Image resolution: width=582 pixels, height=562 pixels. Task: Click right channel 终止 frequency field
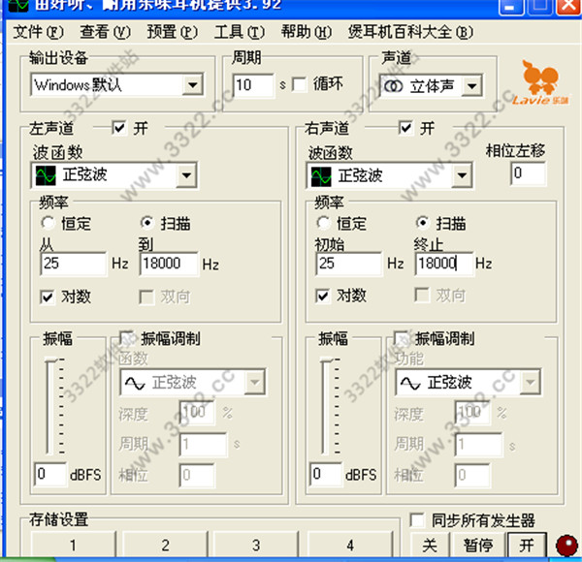pyautogui.click(x=444, y=264)
